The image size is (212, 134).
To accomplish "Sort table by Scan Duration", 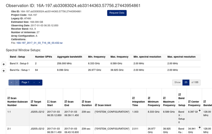I will 83,102.
